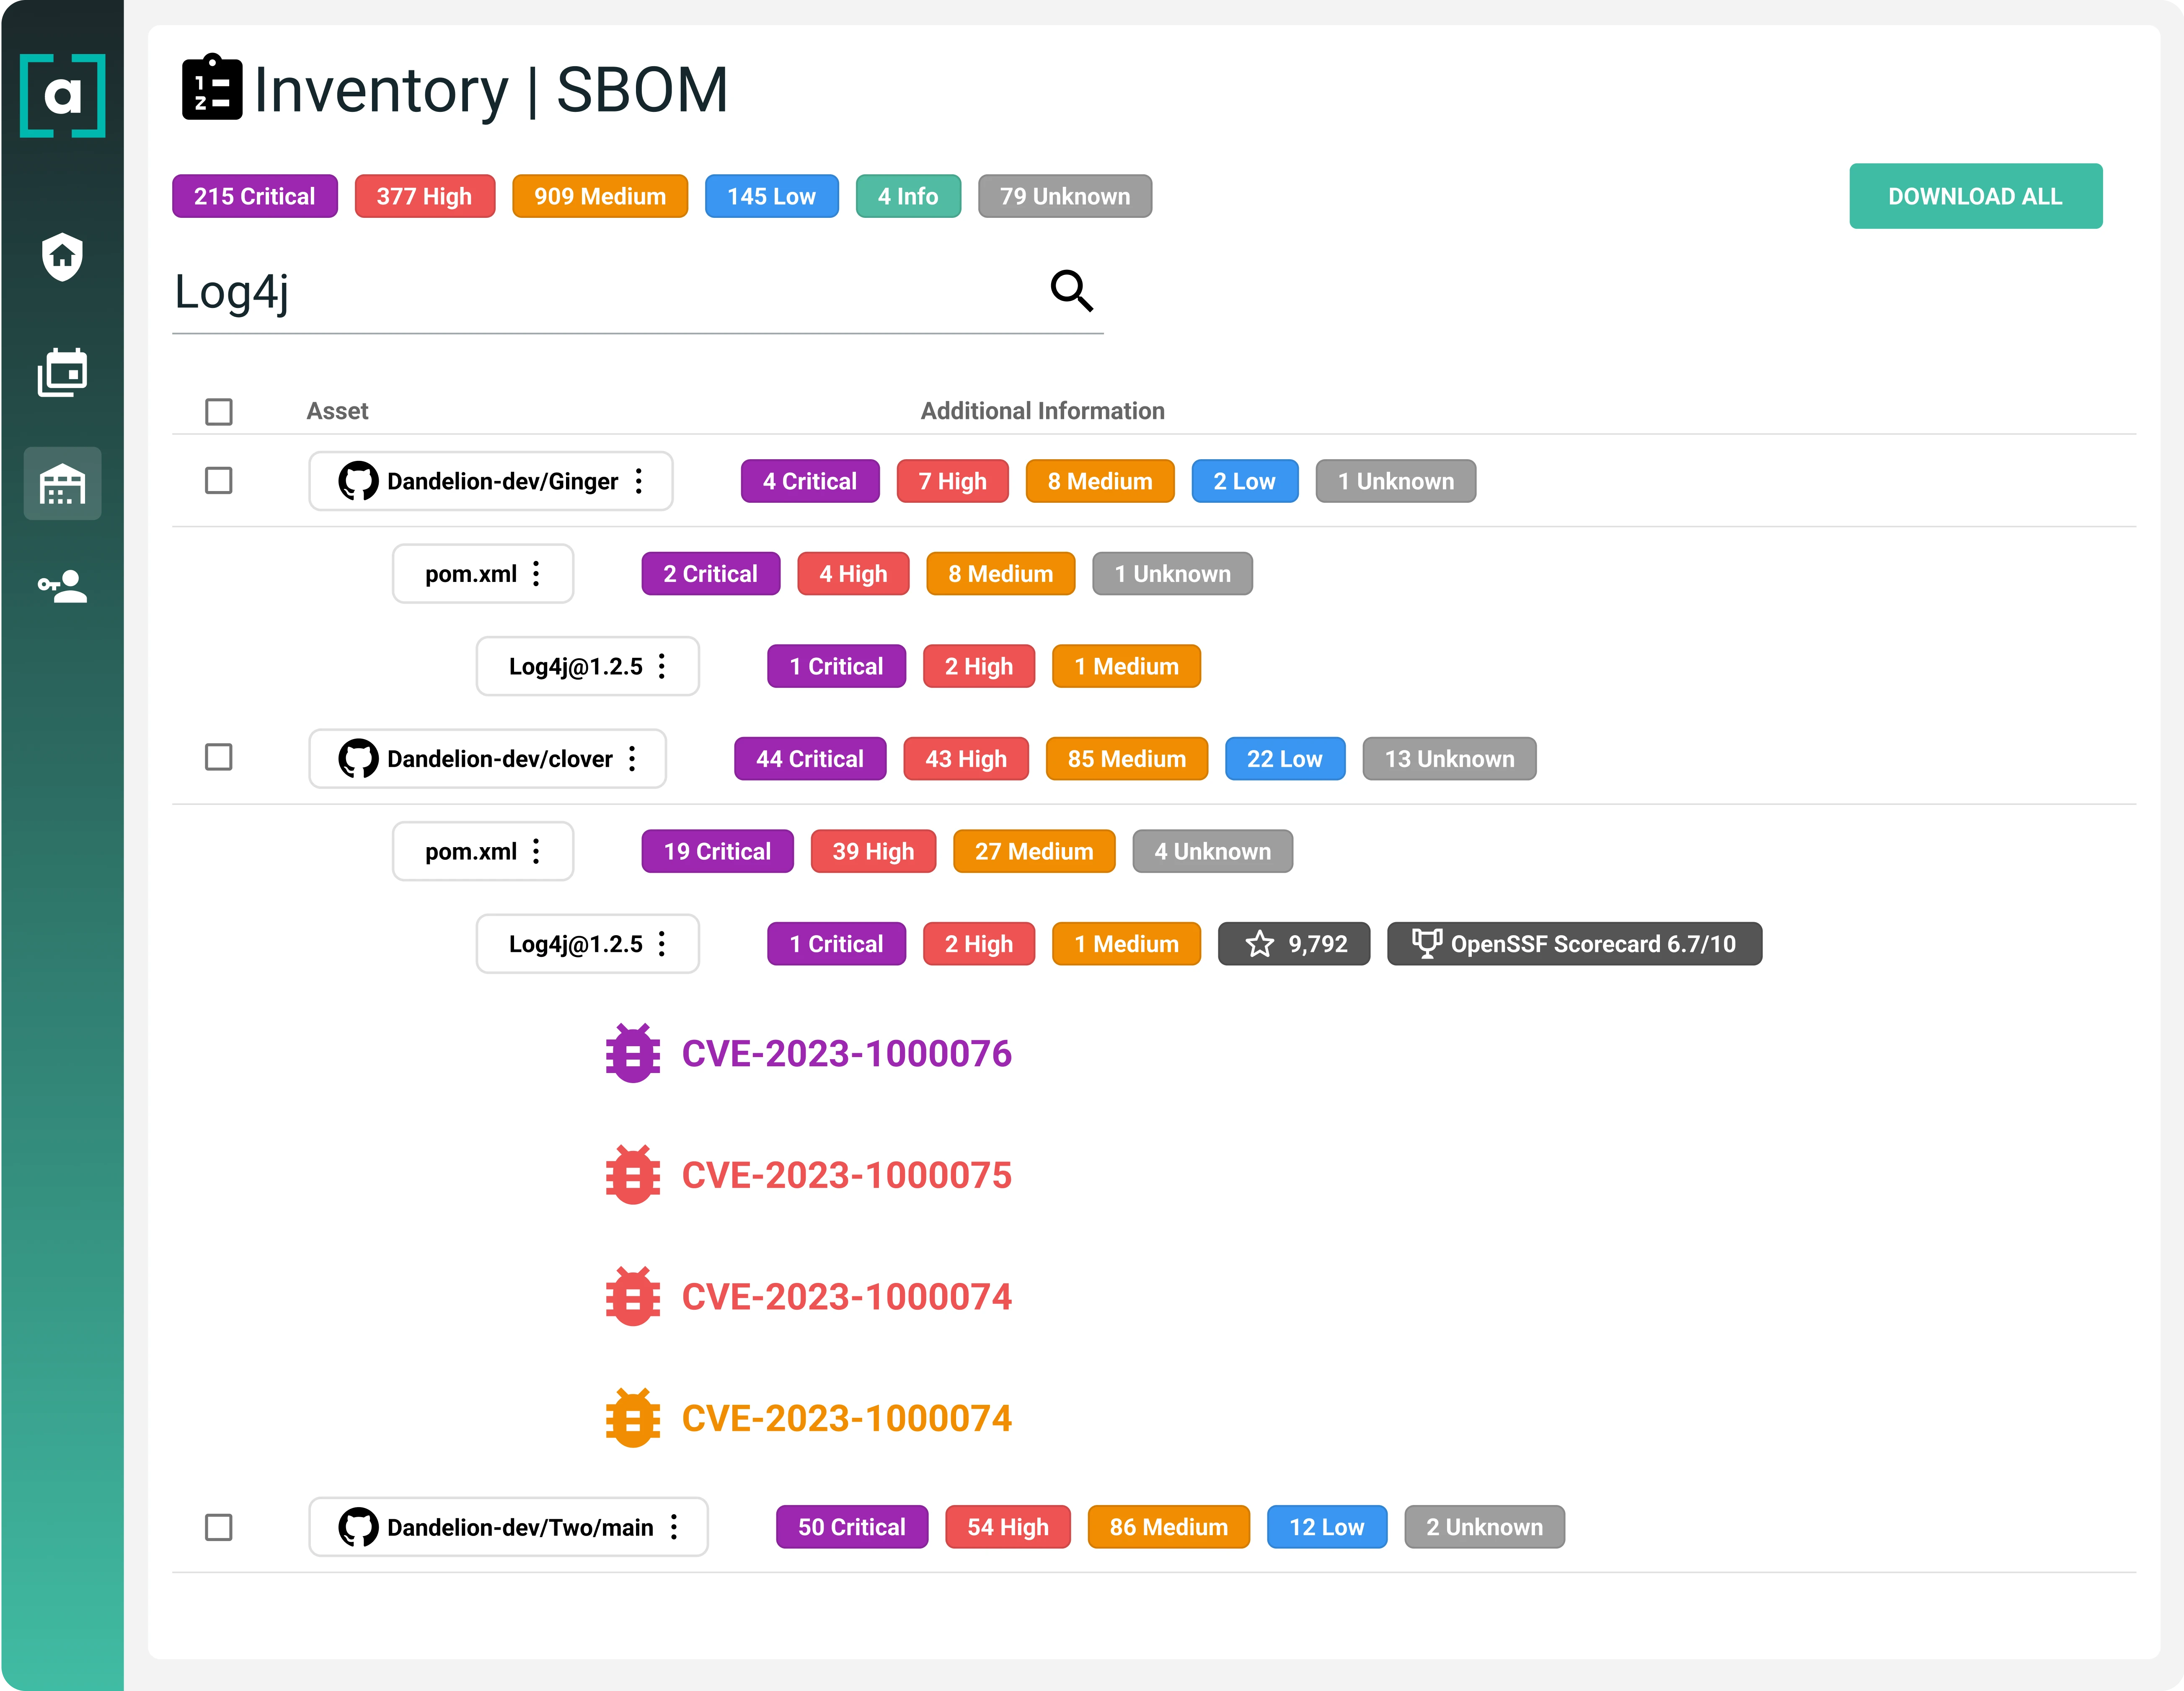Viewport: 2184px width, 1691px height.
Task: Filter by 909 Medium badge
Action: [x=599, y=196]
